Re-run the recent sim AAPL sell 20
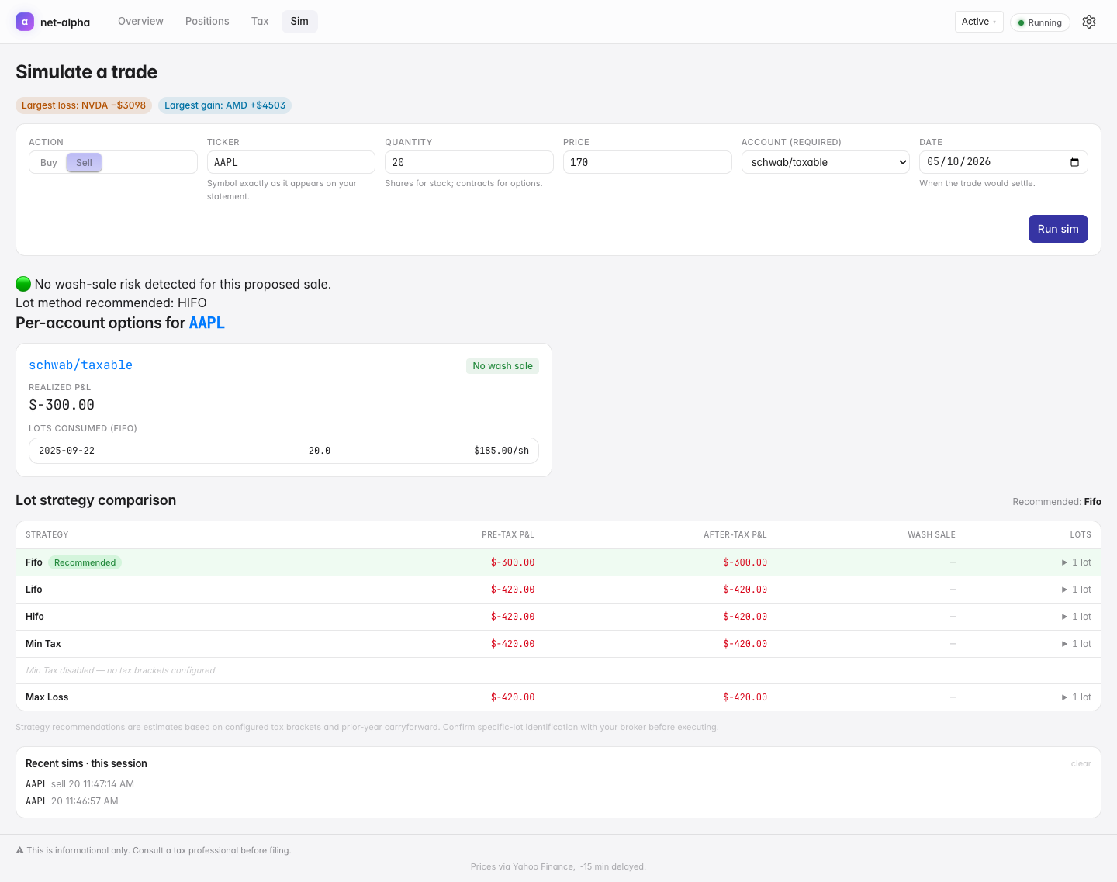Image resolution: width=1117 pixels, height=882 pixels. pos(80,784)
